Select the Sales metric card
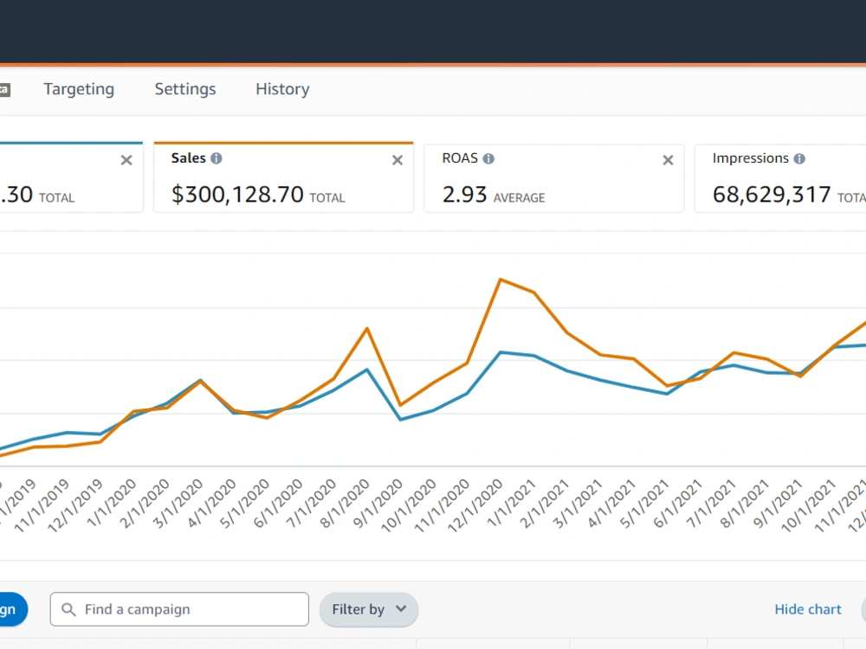This screenshot has width=866, height=649. (x=283, y=177)
